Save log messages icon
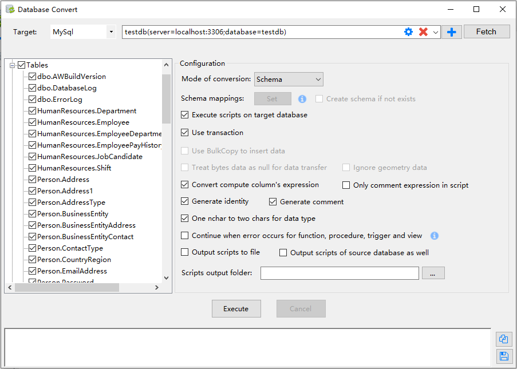517x369 pixels. [504, 356]
